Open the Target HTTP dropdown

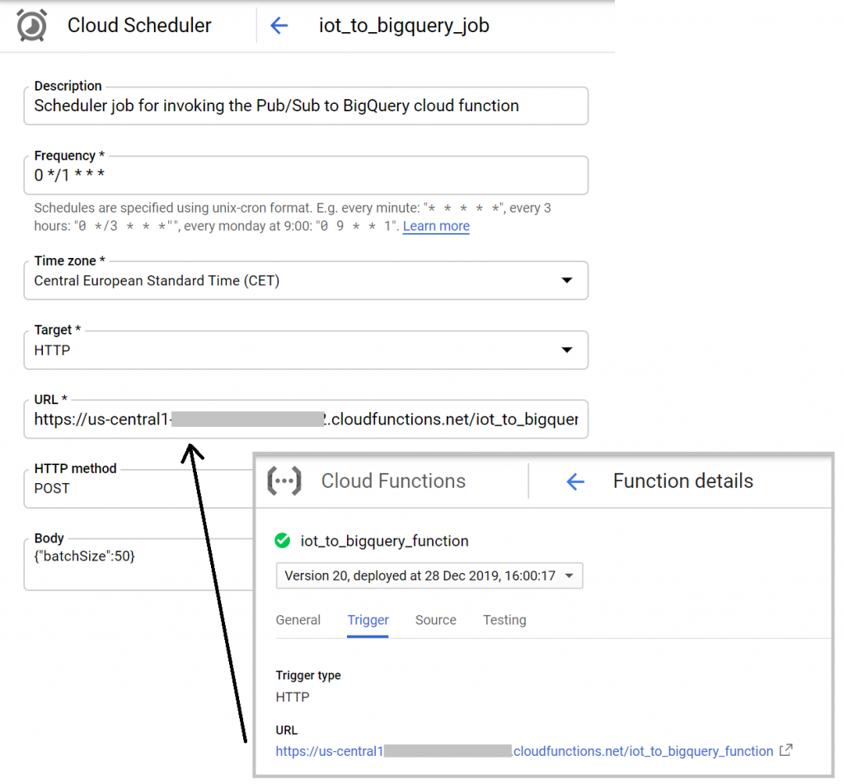point(305,350)
